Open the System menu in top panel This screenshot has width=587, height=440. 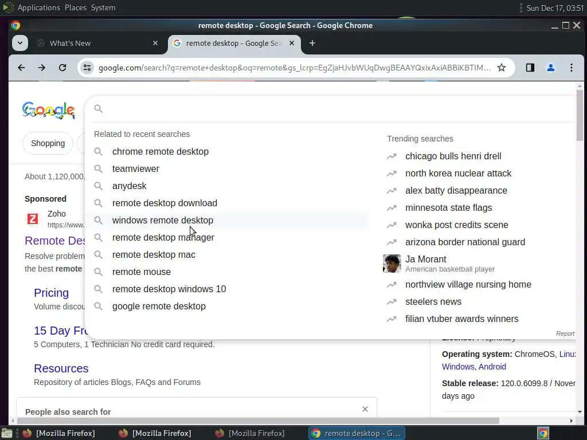103,7
